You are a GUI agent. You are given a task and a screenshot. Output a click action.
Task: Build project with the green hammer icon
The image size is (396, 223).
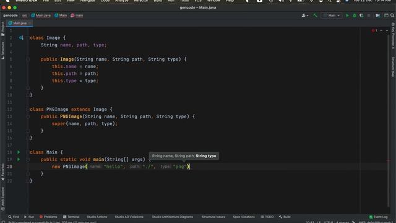[x=315, y=15]
